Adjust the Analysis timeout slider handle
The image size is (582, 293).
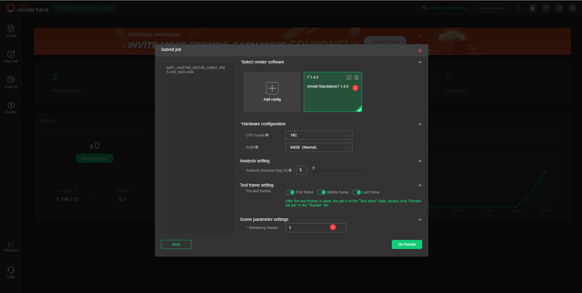tap(314, 168)
